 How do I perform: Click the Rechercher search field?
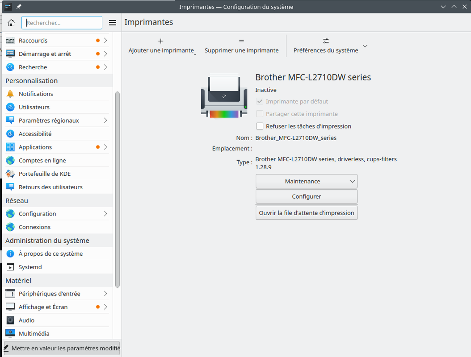(x=62, y=23)
